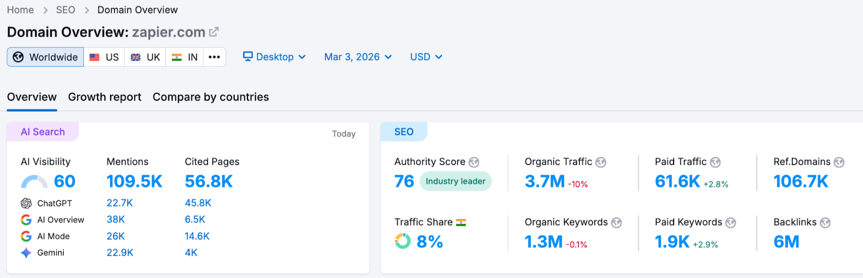Open Organic Keywords value 1.3M
Viewport: 863px width, 278px height.
[x=544, y=242]
